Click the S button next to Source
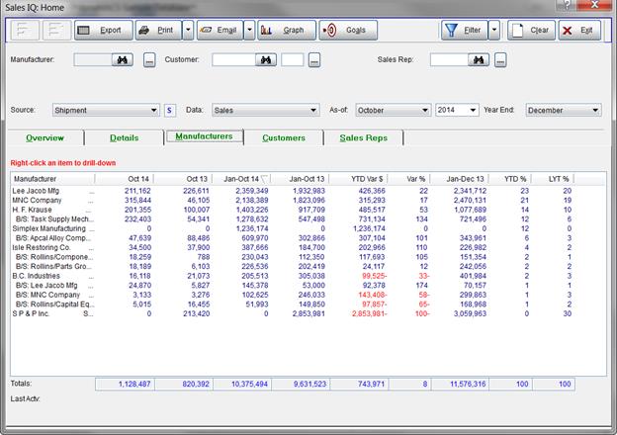617x435 pixels. [x=170, y=110]
